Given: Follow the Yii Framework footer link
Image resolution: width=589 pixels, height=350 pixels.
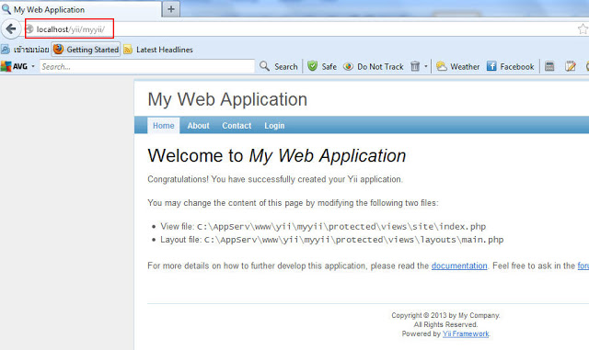Looking at the screenshot, I should (x=466, y=333).
